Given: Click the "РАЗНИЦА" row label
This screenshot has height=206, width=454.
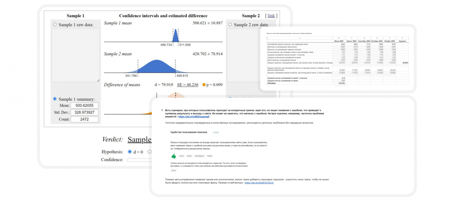Looking at the screenshot, I should tap(272, 83).
